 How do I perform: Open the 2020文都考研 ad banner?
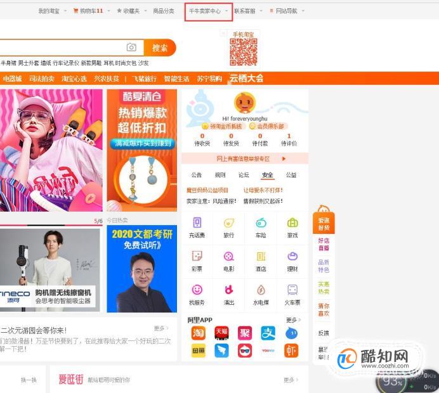(142, 269)
